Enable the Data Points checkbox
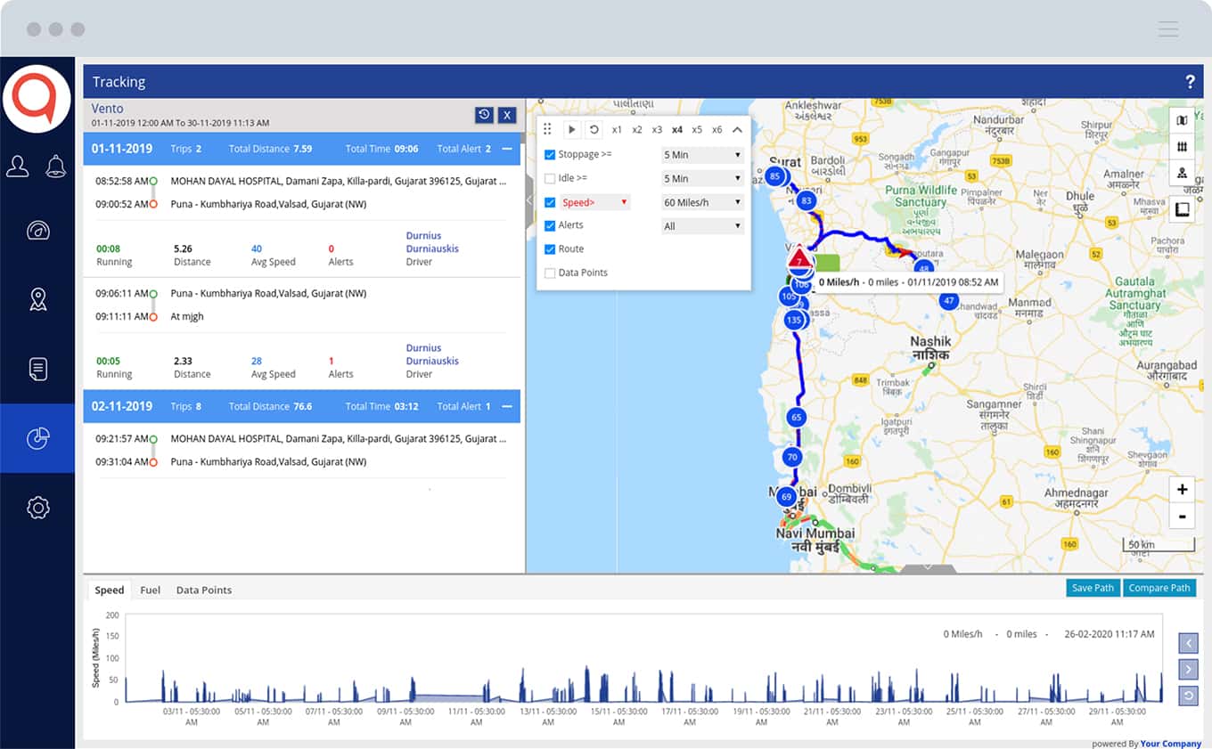 click(x=550, y=273)
